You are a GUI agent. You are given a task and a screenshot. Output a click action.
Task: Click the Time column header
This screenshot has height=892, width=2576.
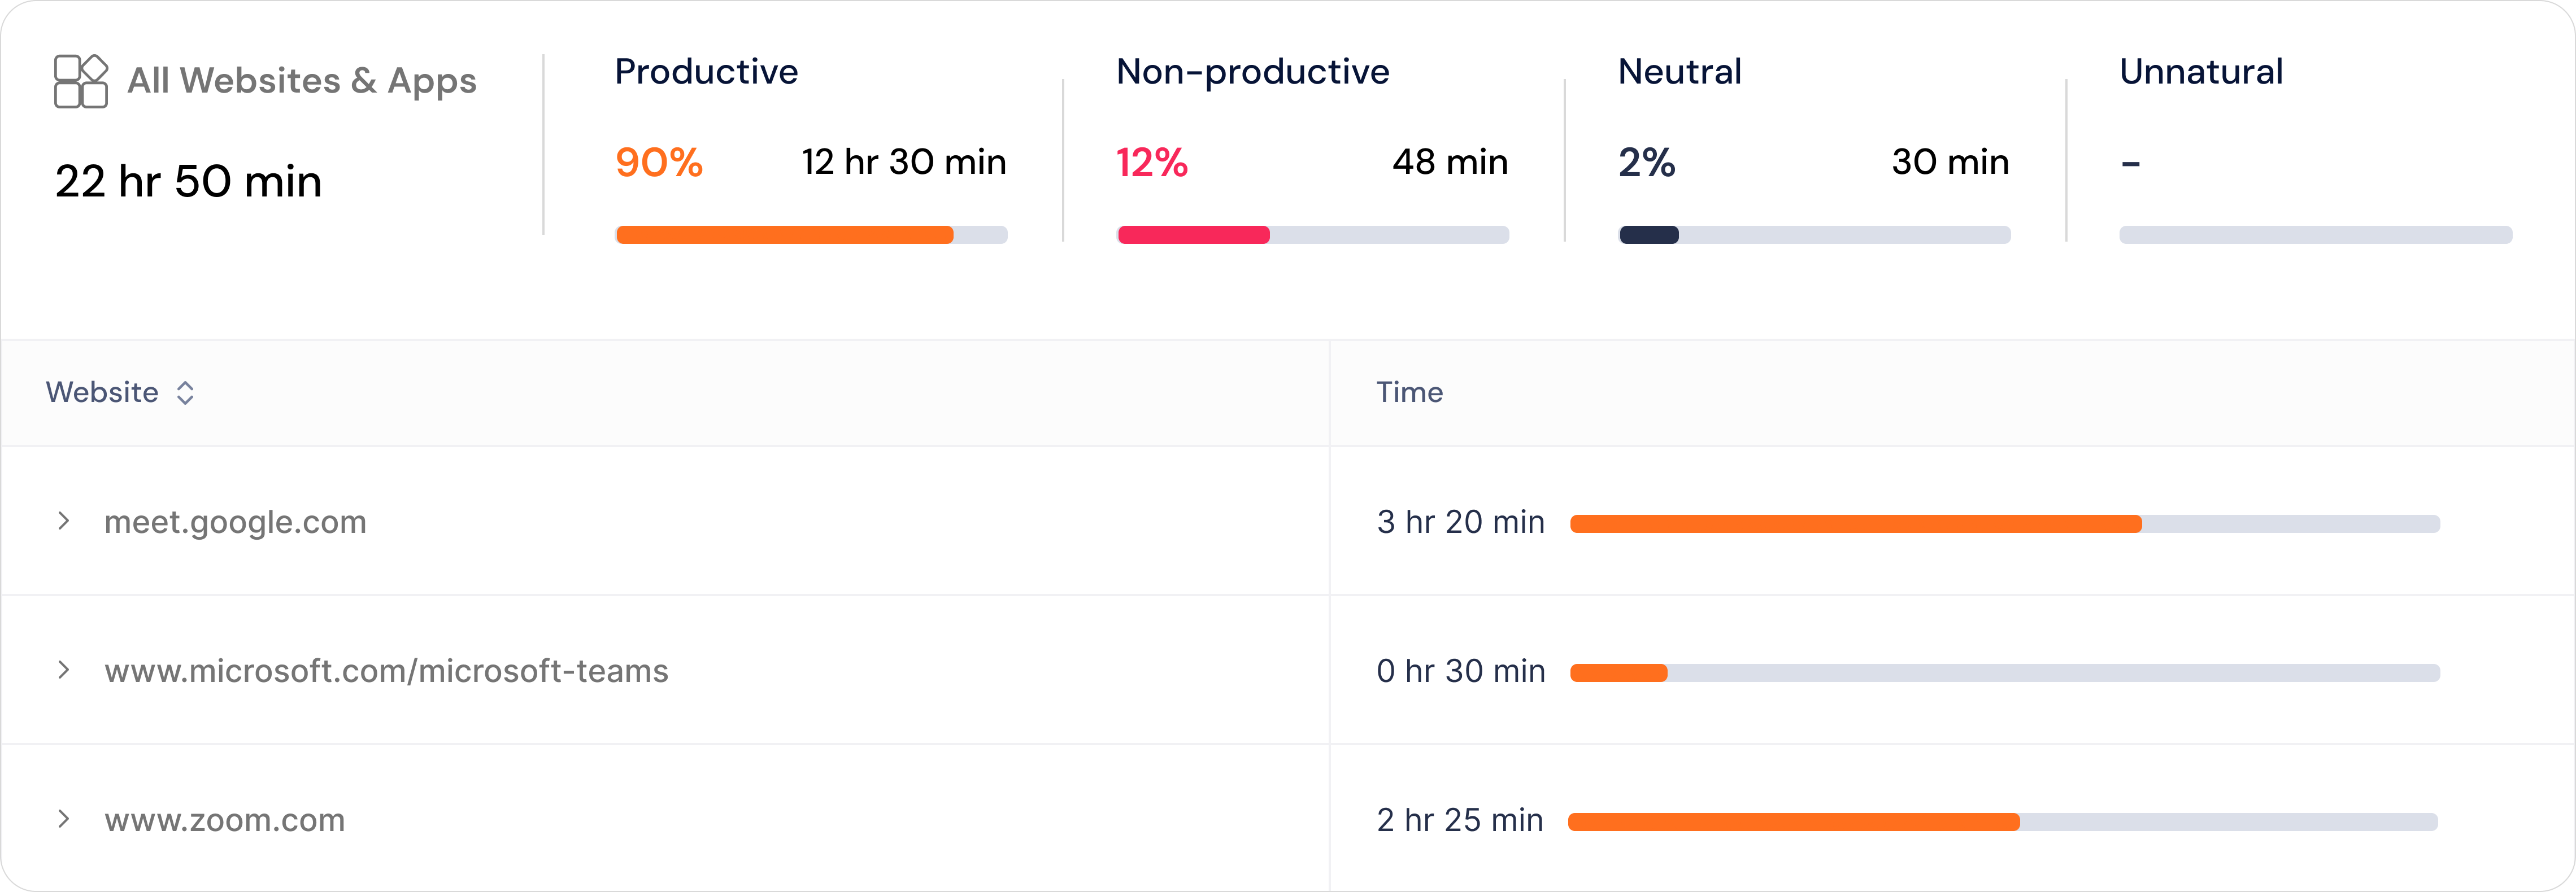pyautogui.click(x=1409, y=392)
